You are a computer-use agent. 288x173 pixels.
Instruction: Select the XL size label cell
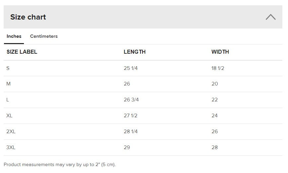(x=10, y=116)
